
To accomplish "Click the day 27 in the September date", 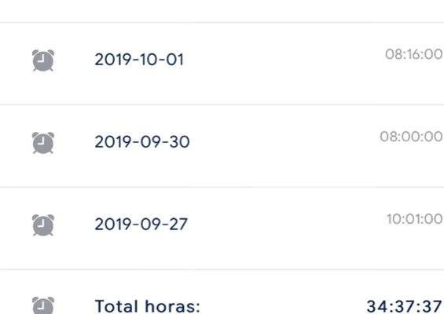I will 178,224.
